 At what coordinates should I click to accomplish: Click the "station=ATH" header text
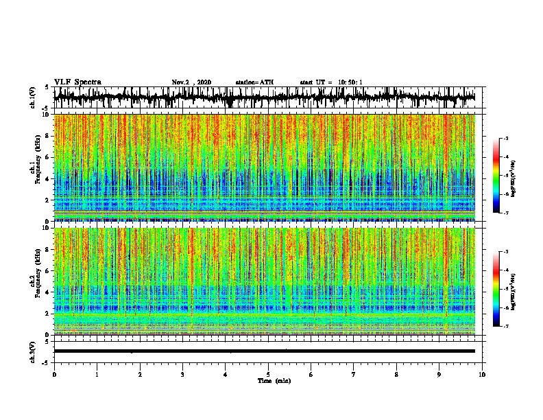tap(254, 82)
